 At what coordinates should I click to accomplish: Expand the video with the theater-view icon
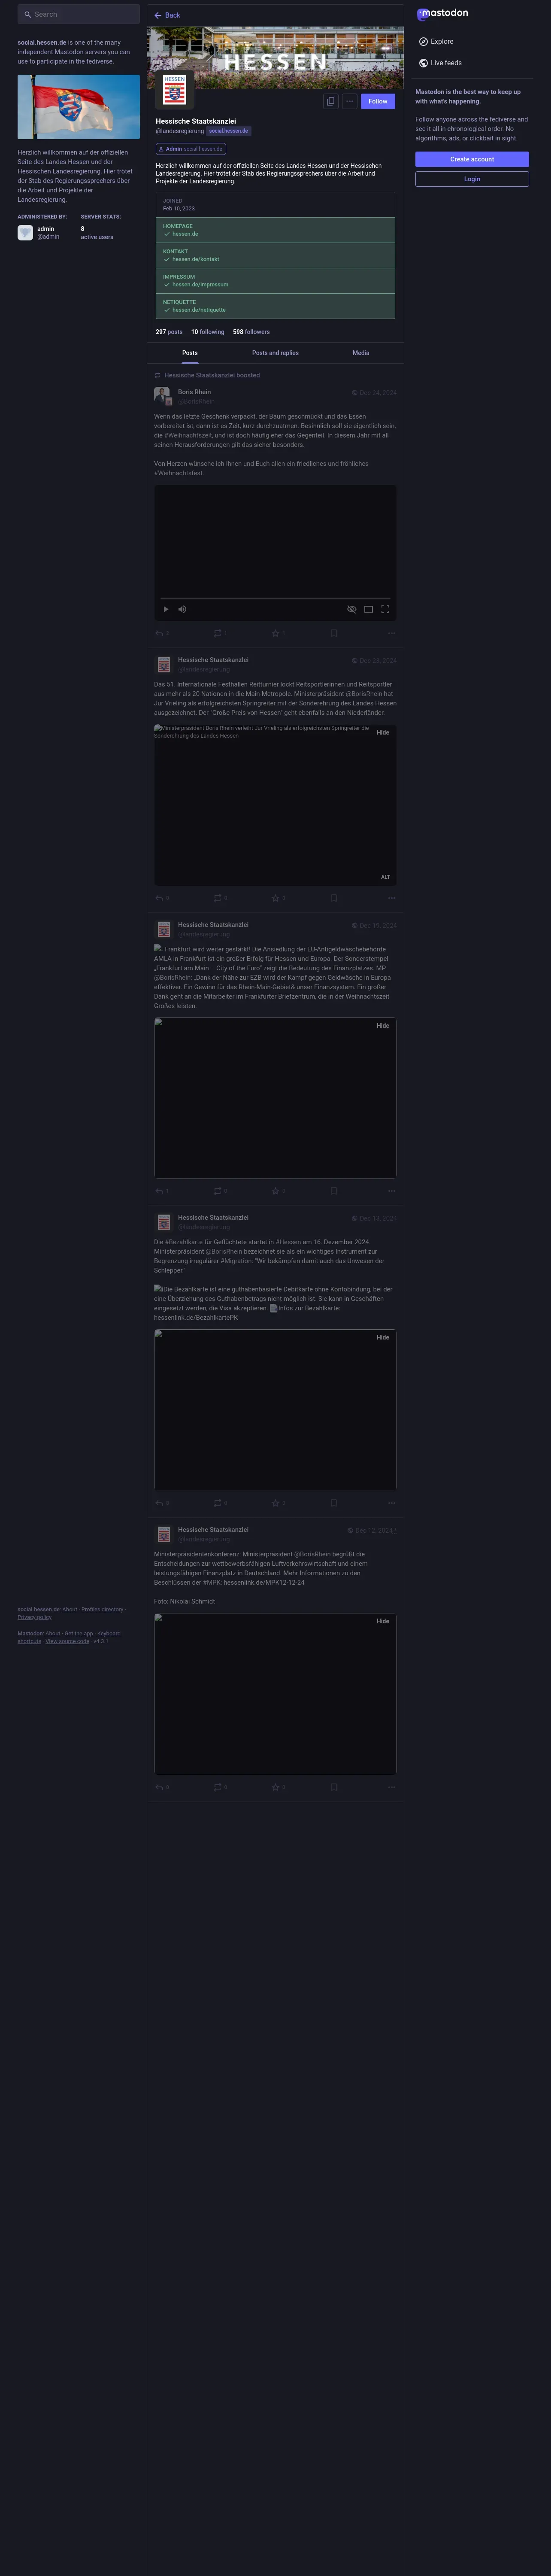pos(368,609)
